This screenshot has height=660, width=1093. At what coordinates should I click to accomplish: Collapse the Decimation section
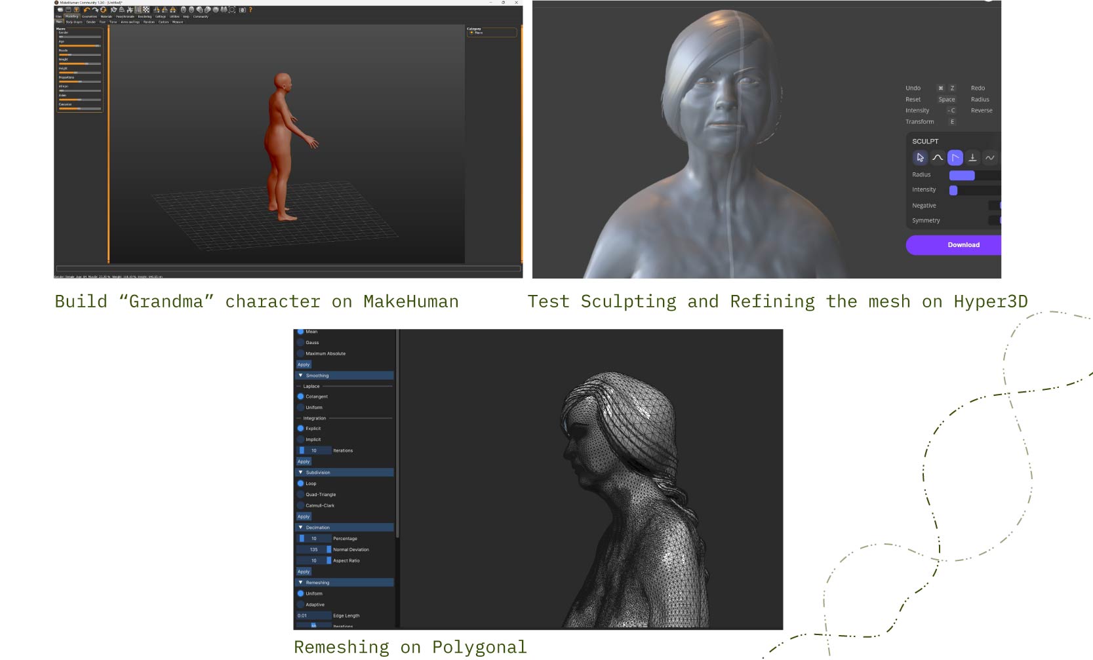coord(301,528)
